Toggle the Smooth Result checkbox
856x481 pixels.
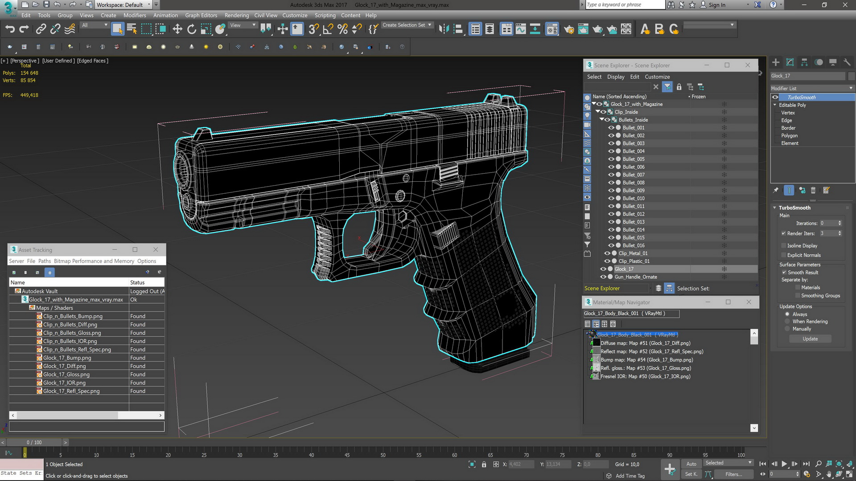[x=784, y=272]
